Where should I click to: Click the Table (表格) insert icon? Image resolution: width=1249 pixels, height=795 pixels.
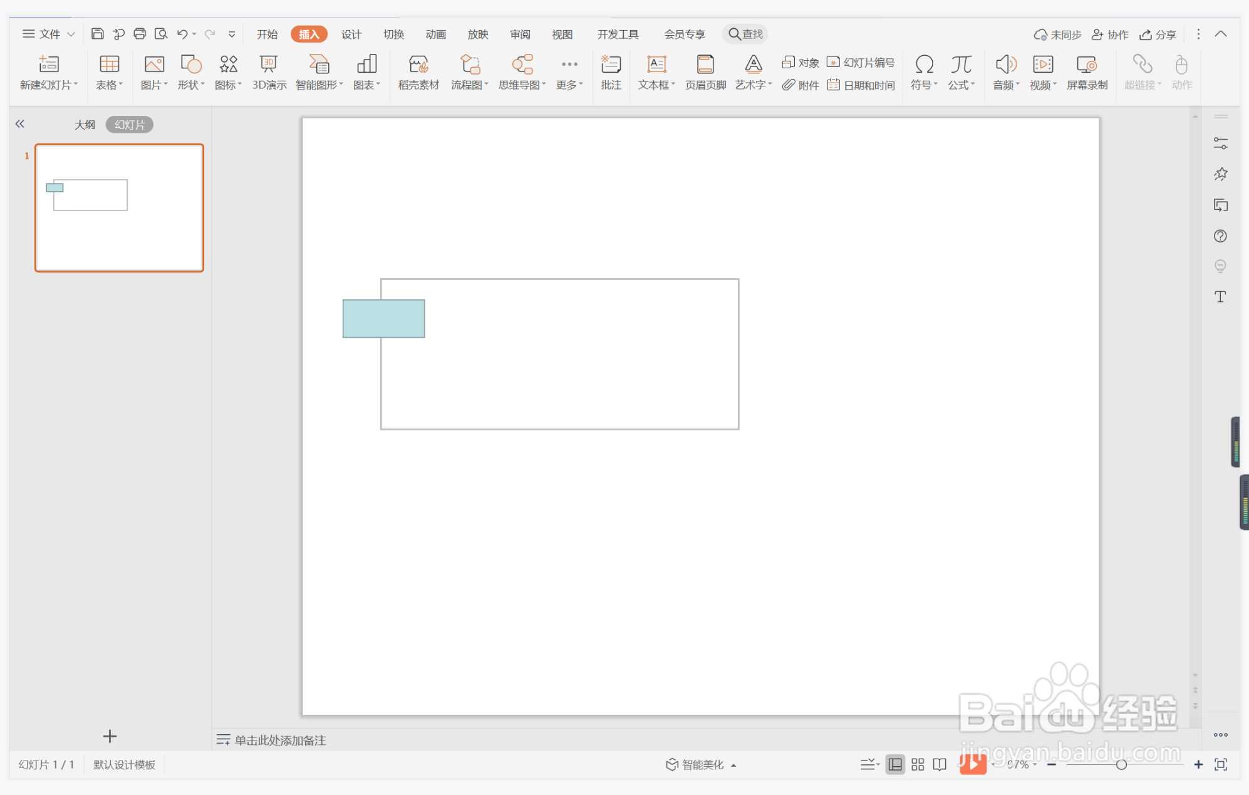pyautogui.click(x=109, y=65)
